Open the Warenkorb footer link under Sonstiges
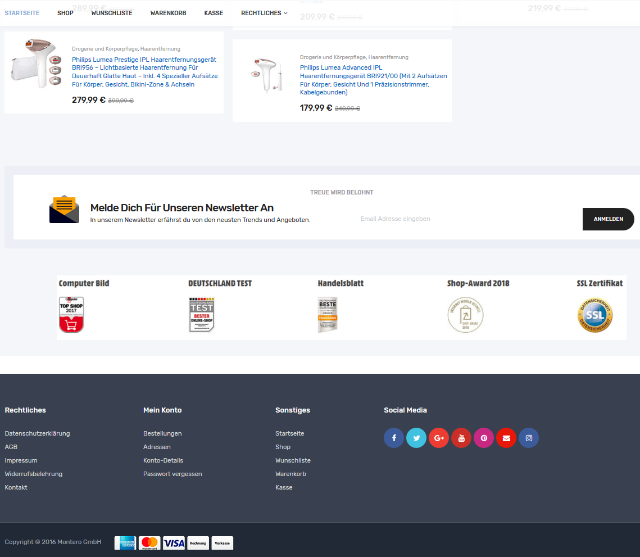 point(291,474)
